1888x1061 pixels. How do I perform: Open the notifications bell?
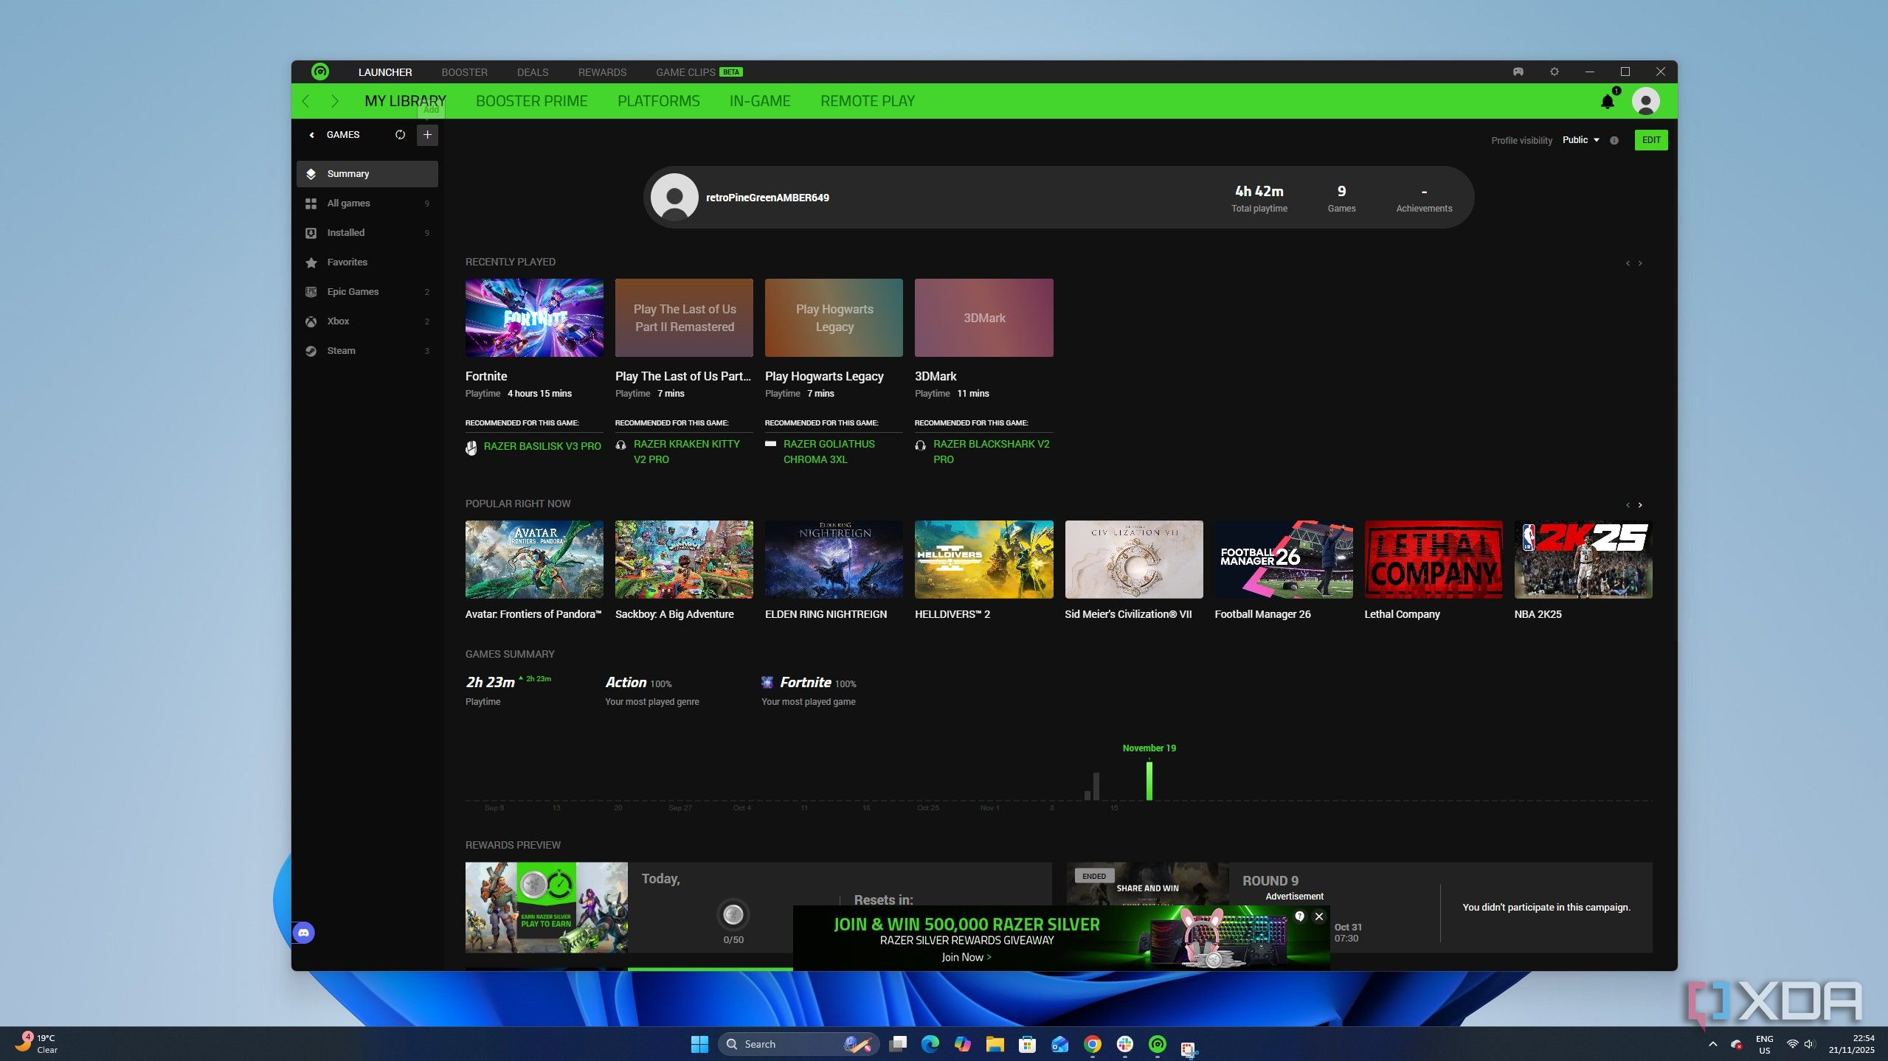click(x=1607, y=101)
